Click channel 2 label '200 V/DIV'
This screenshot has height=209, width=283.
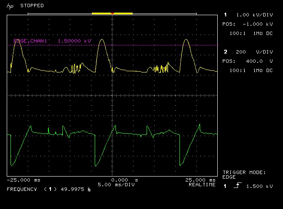tap(254, 52)
